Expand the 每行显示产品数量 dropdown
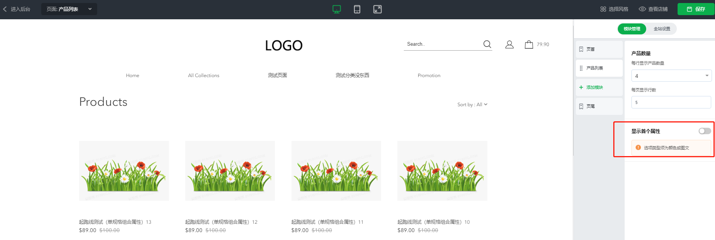Image resolution: width=715 pixels, height=240 pixels. click(x=671, y=76)
